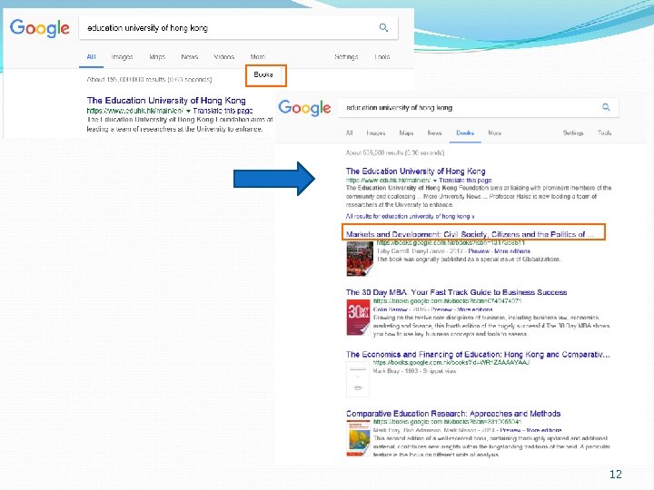654x490 pixels.
Task: Open Tools in Books results page
Action: coord(604,132)
